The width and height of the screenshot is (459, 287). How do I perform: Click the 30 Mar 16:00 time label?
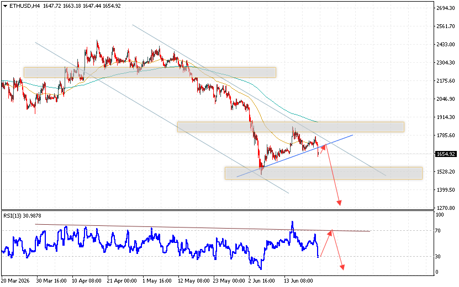click(x=51, y=281)
